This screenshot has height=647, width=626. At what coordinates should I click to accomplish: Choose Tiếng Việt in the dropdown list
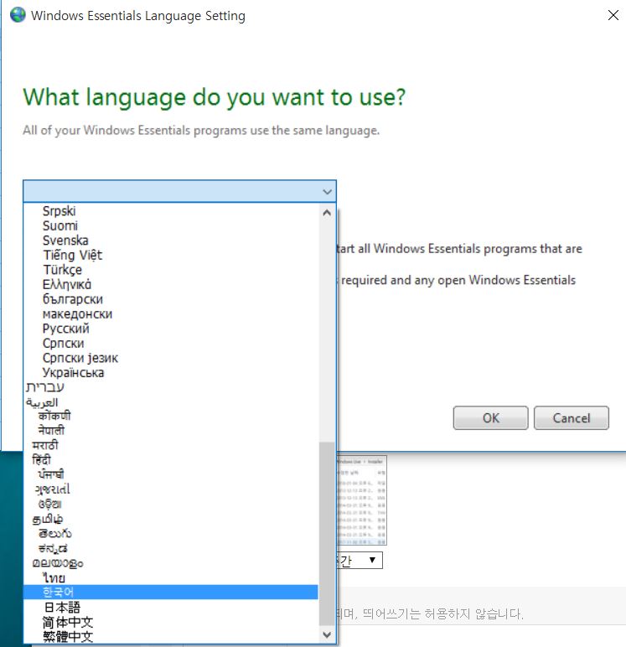pyautogui.click(x=171, y=255)
